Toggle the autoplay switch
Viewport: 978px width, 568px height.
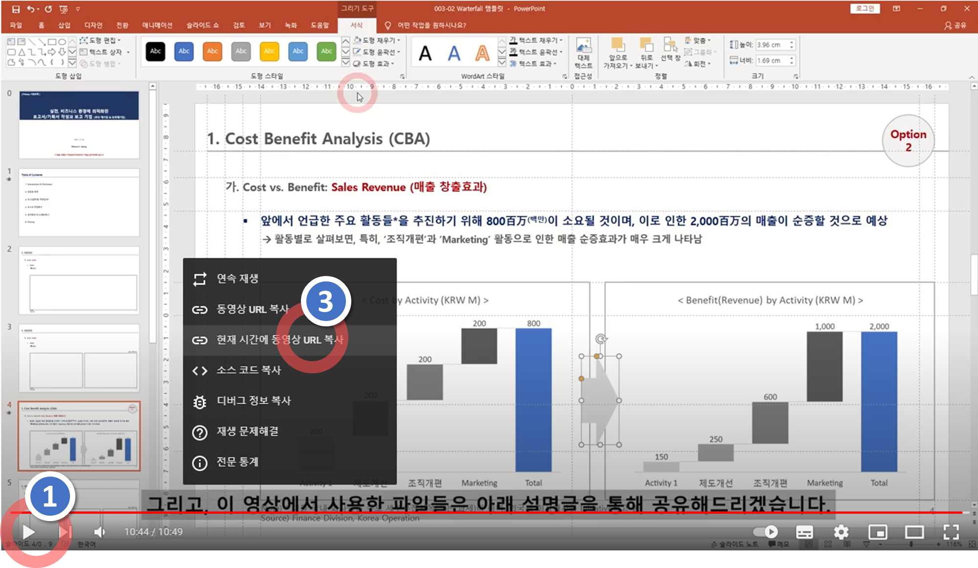click(x=766, y=532)
